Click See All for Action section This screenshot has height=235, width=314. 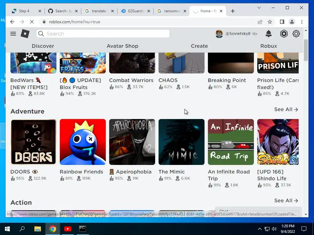[x=286, y=201]
